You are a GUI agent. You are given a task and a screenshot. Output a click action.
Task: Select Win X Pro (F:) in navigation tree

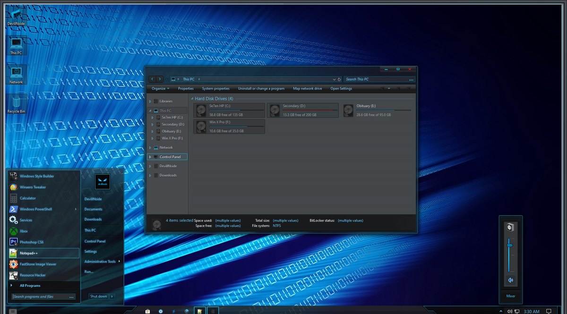coord(172,138)
